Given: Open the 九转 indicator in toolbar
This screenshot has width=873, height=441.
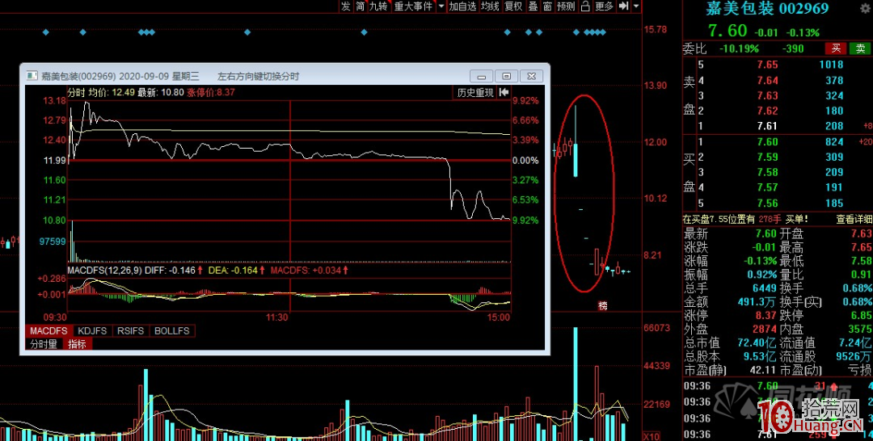Looking at the screenshot, I should click(378, 6).
